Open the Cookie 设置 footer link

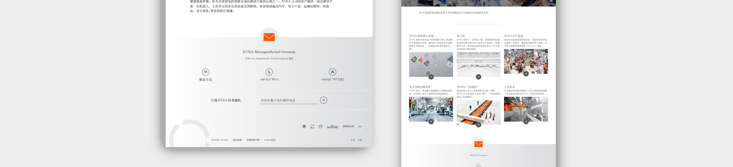tap(270, 140)
